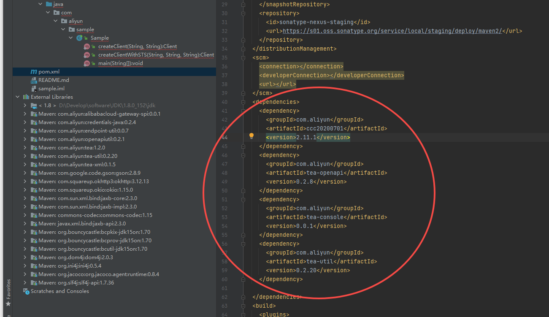This screenshot has width=549, height=317.
Task: Select Maven: com.aliyun:tea-util:0.2.20 library
Action: tap(78, 156)
